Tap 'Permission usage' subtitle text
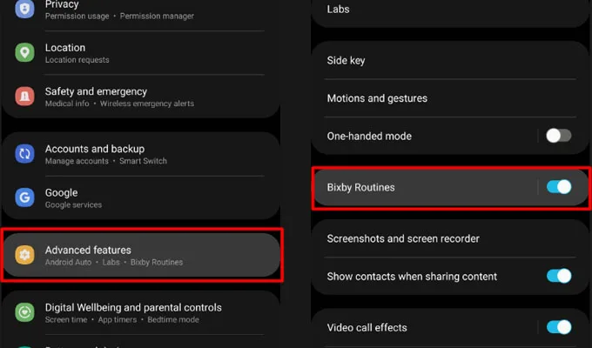The width and height of the screenshot is (592, 348). point(77,17)
